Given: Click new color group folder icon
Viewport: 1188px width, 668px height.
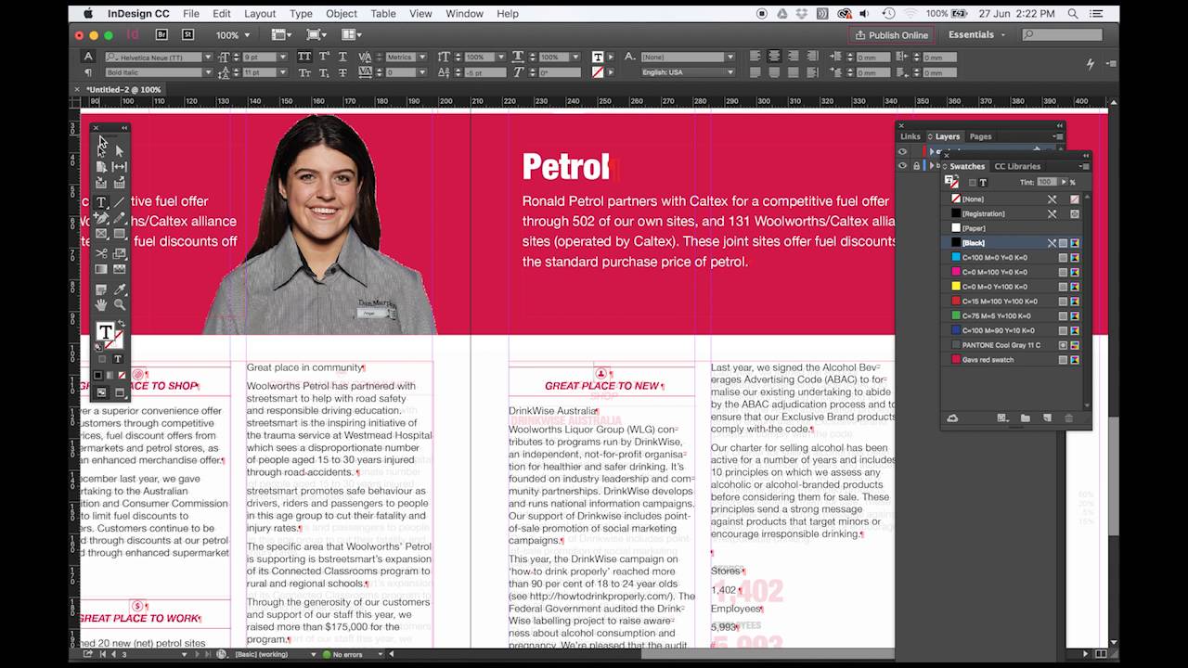Looking at the screenshot, I should [1025, 418].
